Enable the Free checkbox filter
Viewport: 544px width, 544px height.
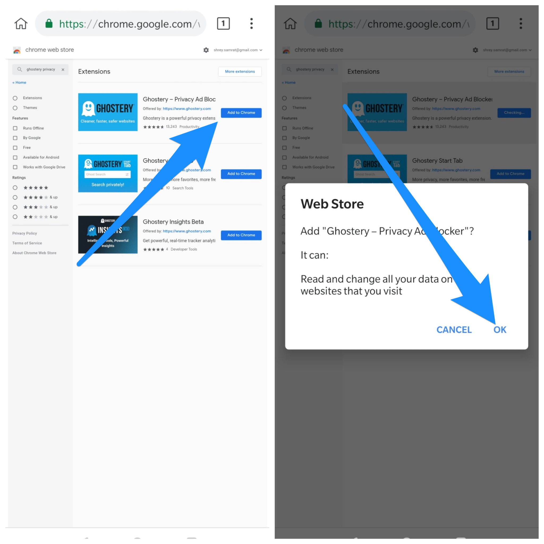(14, 147)
